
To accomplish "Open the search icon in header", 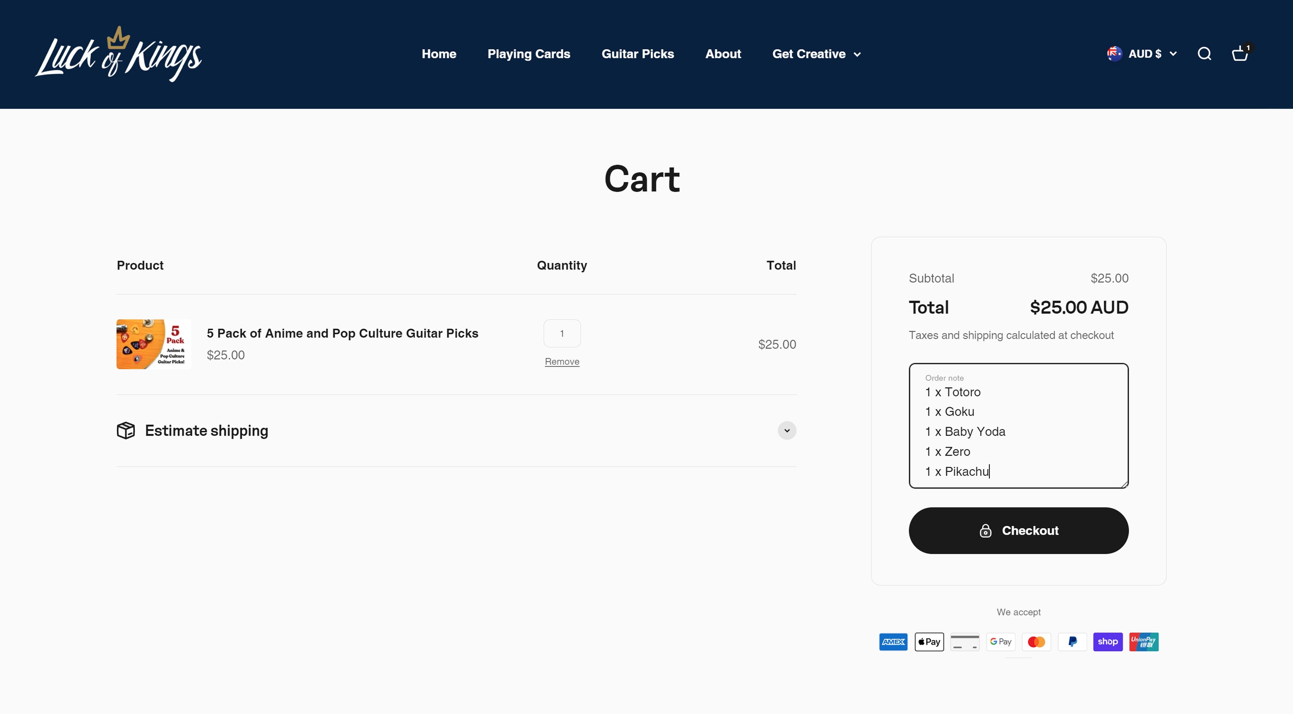I will click(1204, 54).
